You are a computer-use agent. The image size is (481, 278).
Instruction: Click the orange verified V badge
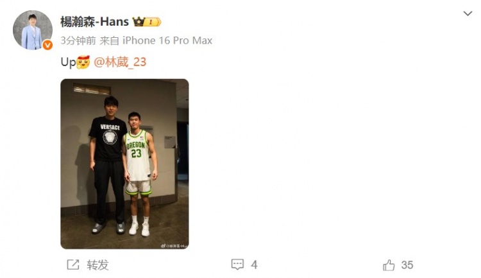[47, 45]
